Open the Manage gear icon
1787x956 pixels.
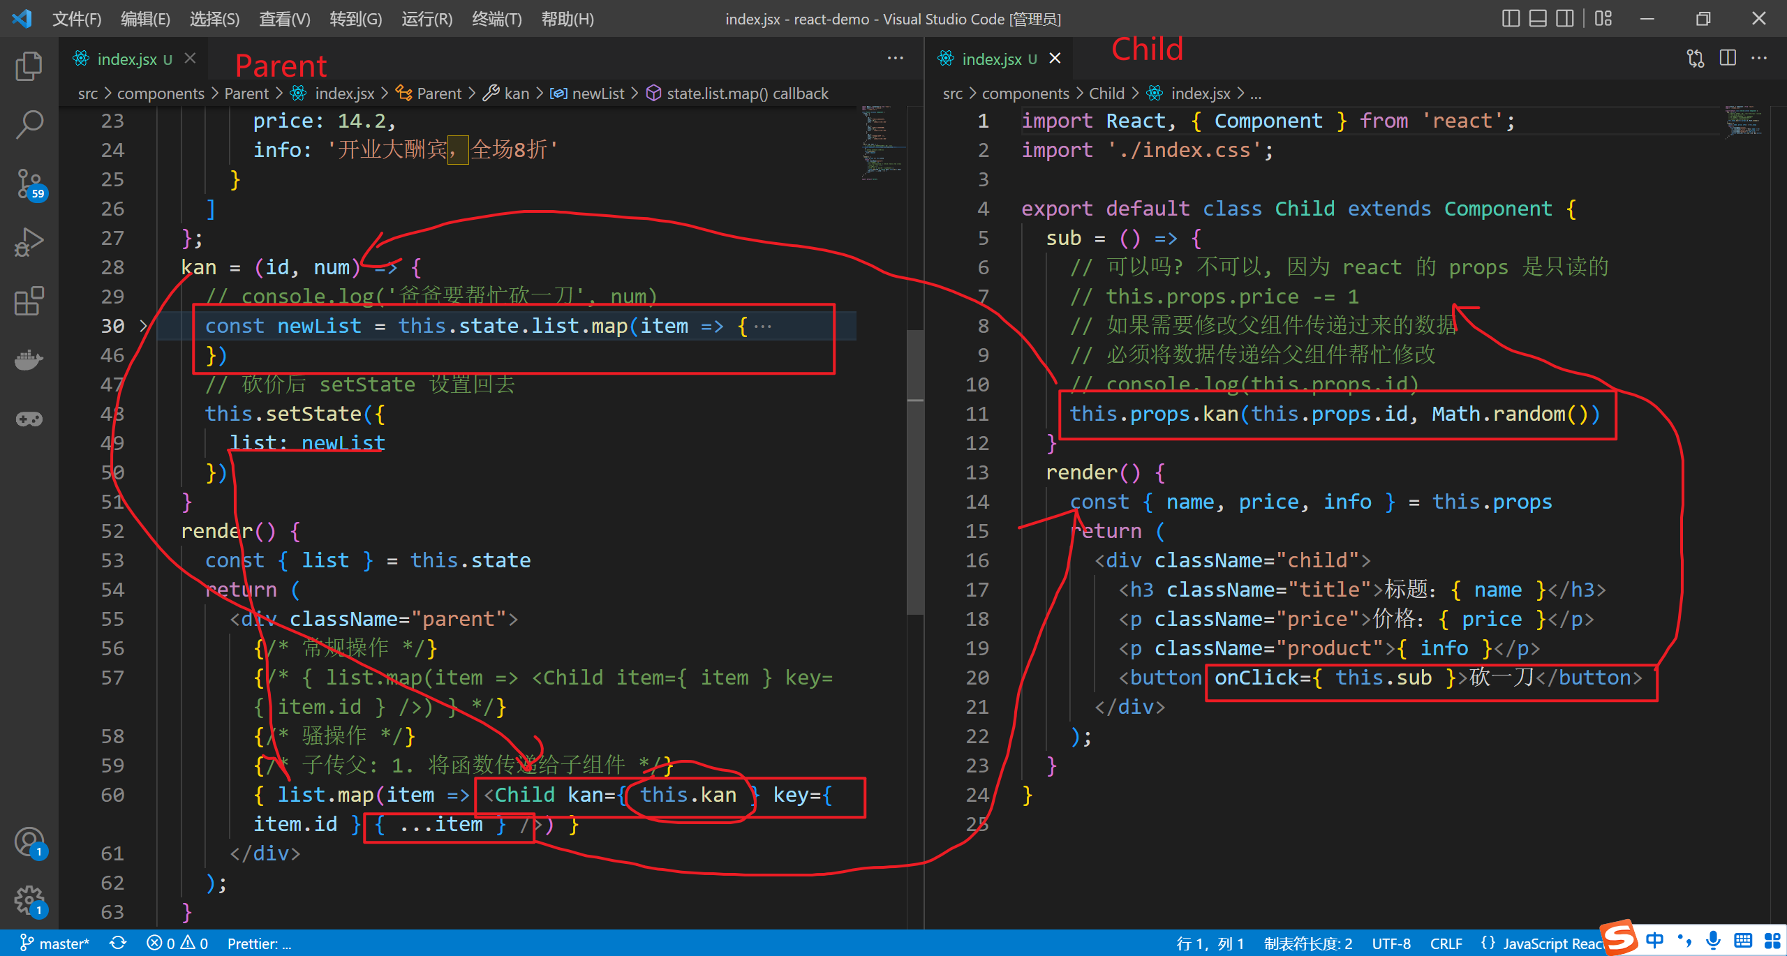coord(29,900)
